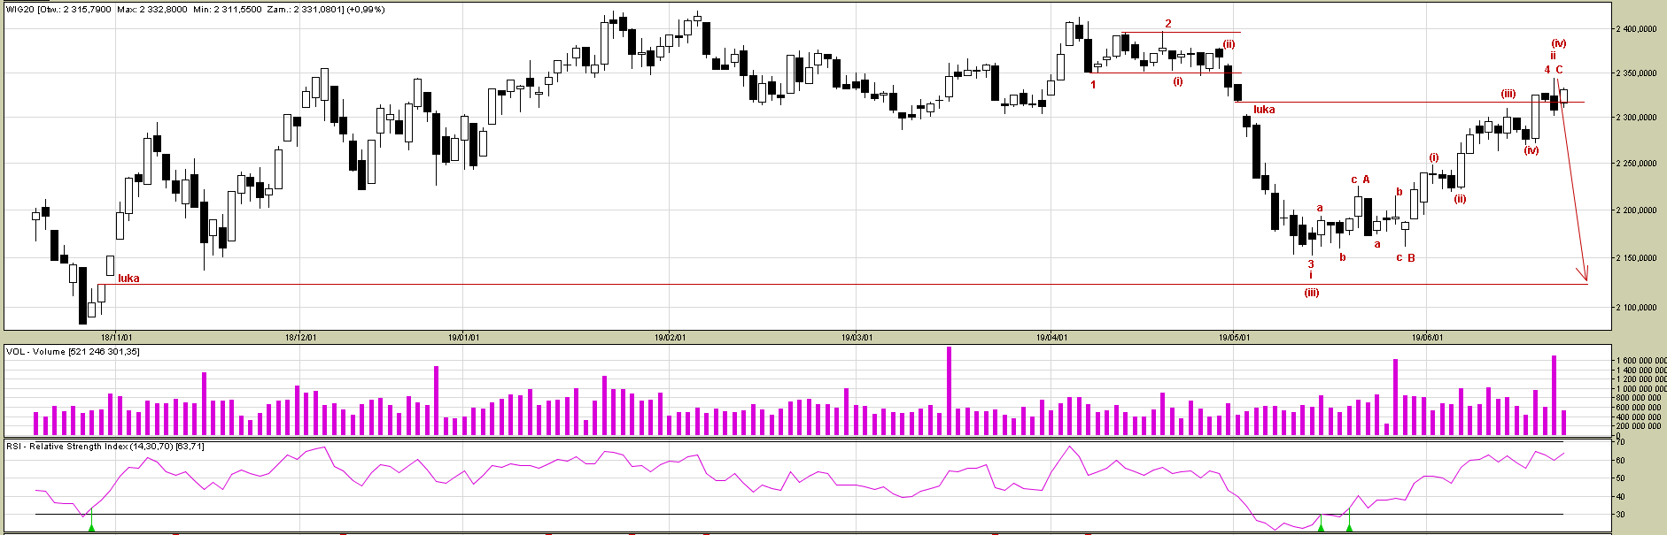Click the 2 250,0000 price axis label

click(1638, 164)
